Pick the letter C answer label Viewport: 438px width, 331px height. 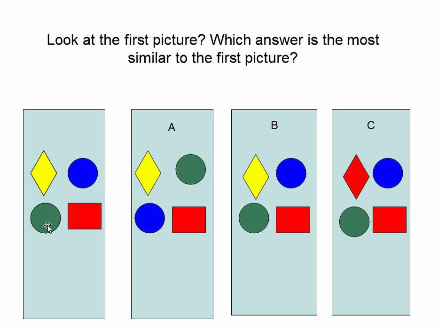click(x=371, y=126)
